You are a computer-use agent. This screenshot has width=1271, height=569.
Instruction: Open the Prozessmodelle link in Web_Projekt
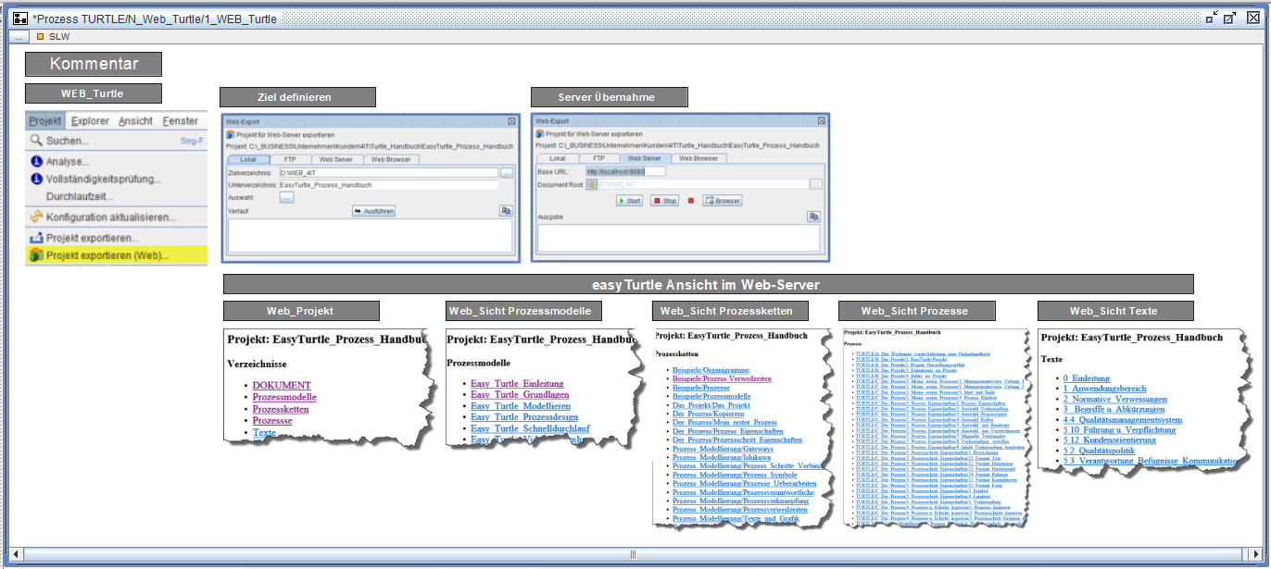coord(283,397)
